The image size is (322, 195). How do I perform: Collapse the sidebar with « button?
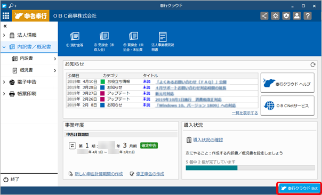click(5, 26)
